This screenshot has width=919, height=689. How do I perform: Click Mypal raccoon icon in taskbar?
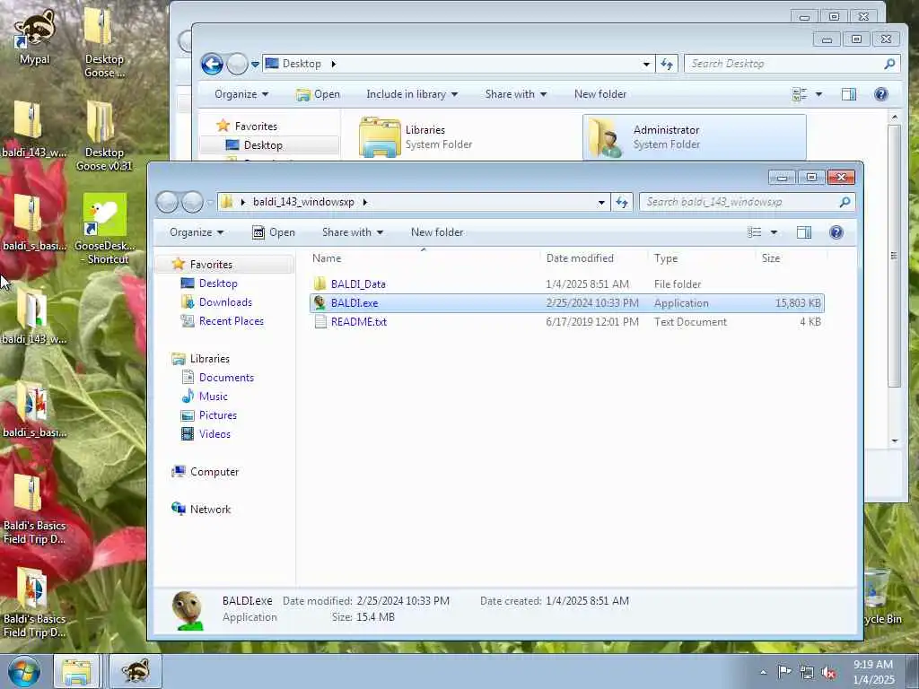pos(136,671)
